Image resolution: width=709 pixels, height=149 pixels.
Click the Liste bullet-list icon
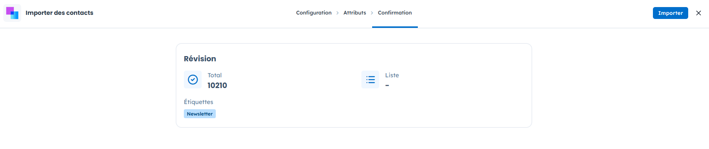point(370,80)
